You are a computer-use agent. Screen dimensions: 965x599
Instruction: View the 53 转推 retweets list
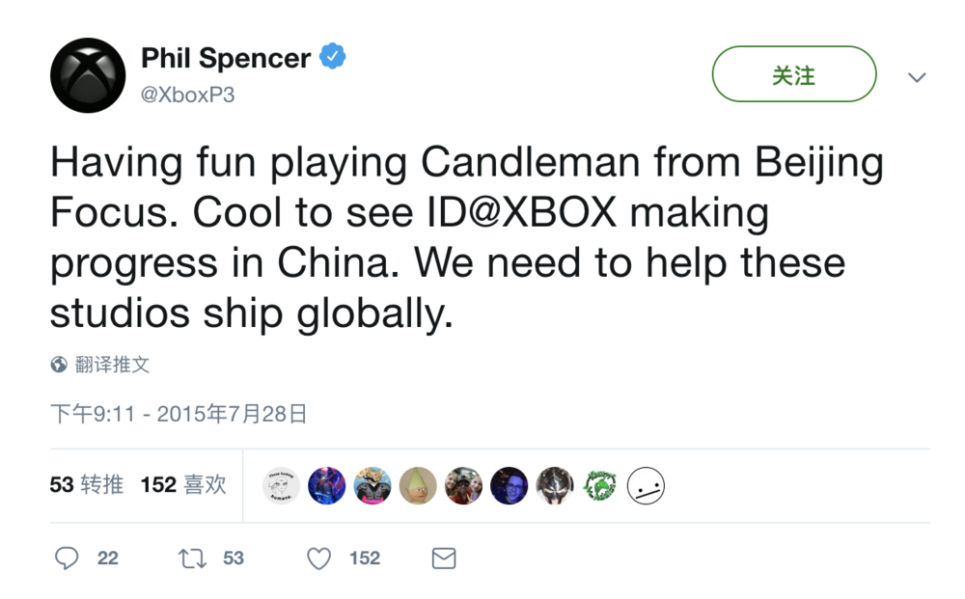[87, 484]
